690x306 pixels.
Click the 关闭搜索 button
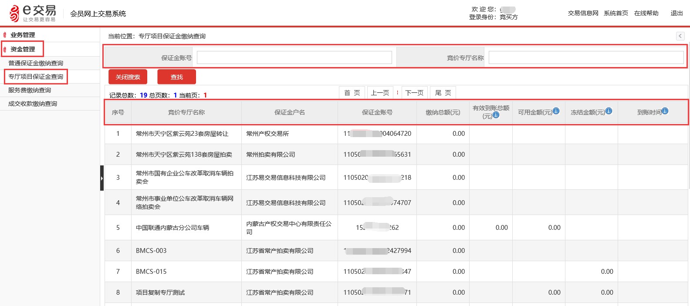point(128,77)
